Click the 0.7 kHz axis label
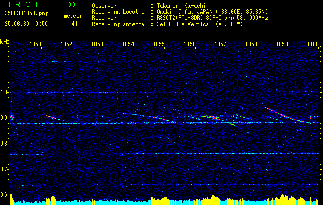Screen dimensions: 323x205 coord(5,169)
